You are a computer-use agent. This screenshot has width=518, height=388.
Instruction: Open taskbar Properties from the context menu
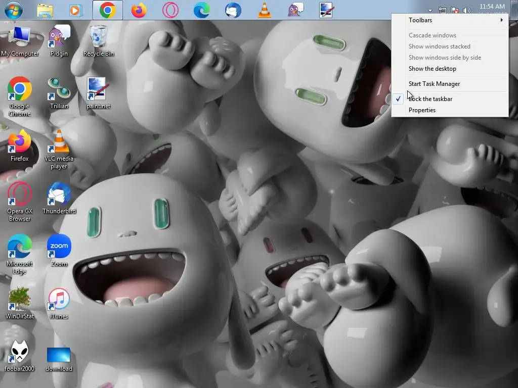pyautogui.click(x=422, y=110)
